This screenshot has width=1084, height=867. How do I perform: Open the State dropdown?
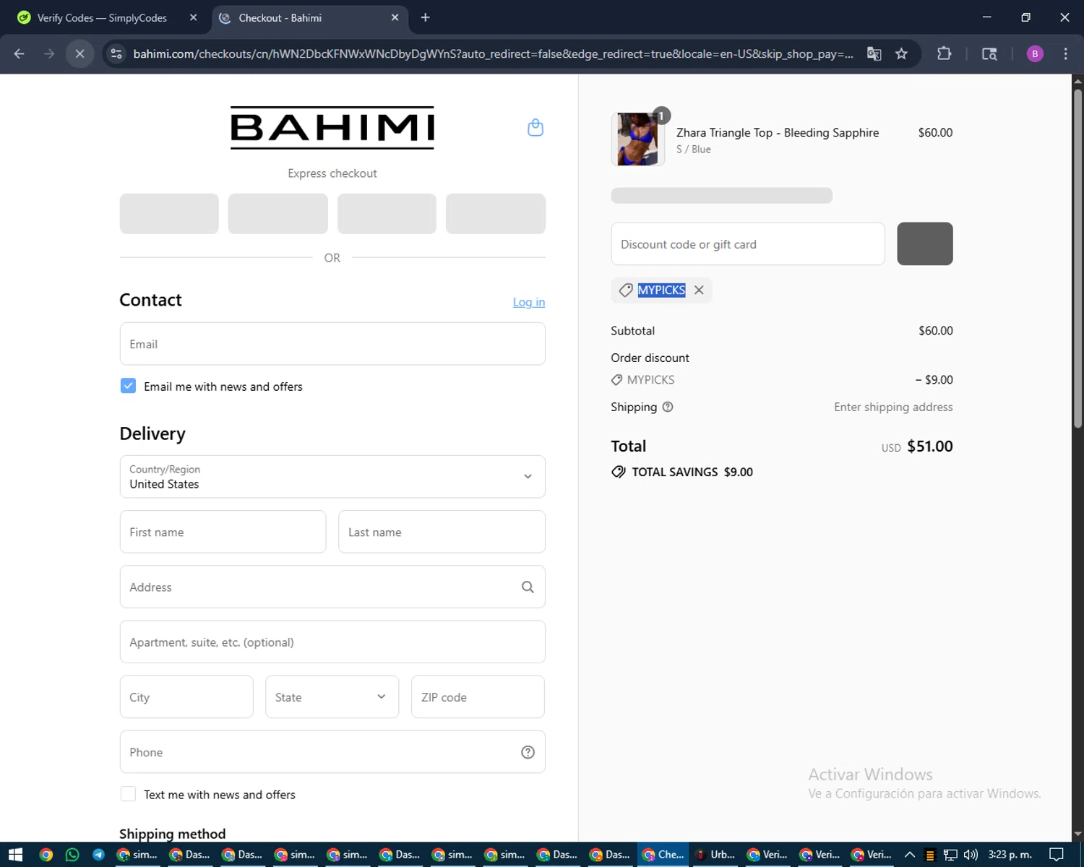[x=332, y=697]
